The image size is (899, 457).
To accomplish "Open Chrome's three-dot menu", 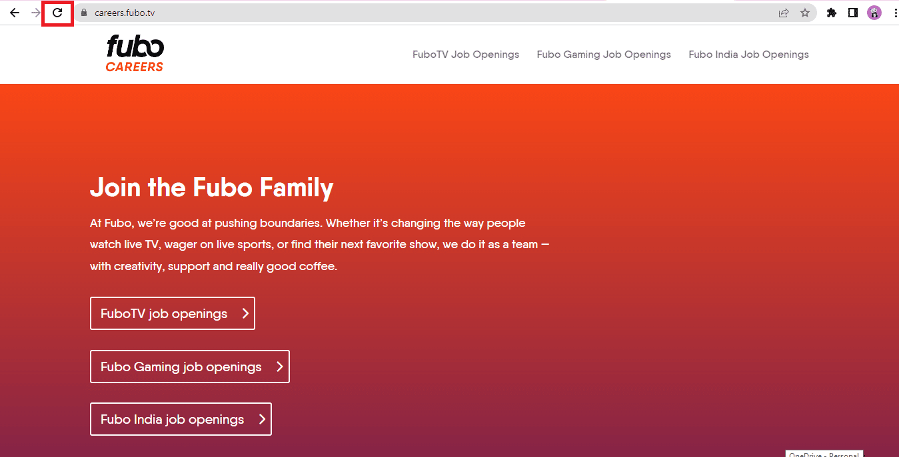I will tap(894, 13).
